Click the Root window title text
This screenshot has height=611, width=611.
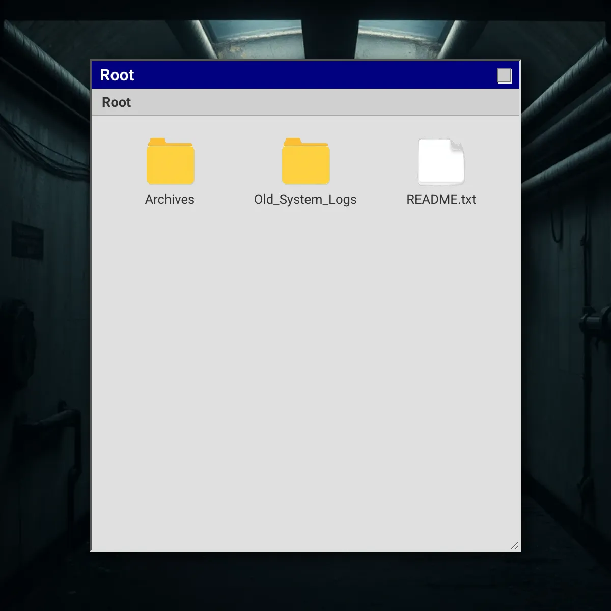pos(117,75)
